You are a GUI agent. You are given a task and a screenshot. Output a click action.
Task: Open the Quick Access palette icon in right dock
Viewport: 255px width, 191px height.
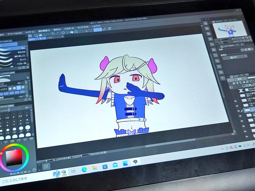[x=205, y=23]
